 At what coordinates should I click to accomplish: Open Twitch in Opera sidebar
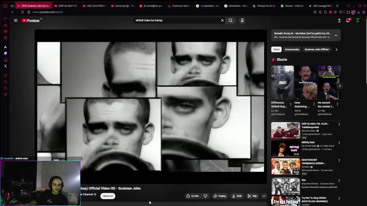tap(5, 53)
